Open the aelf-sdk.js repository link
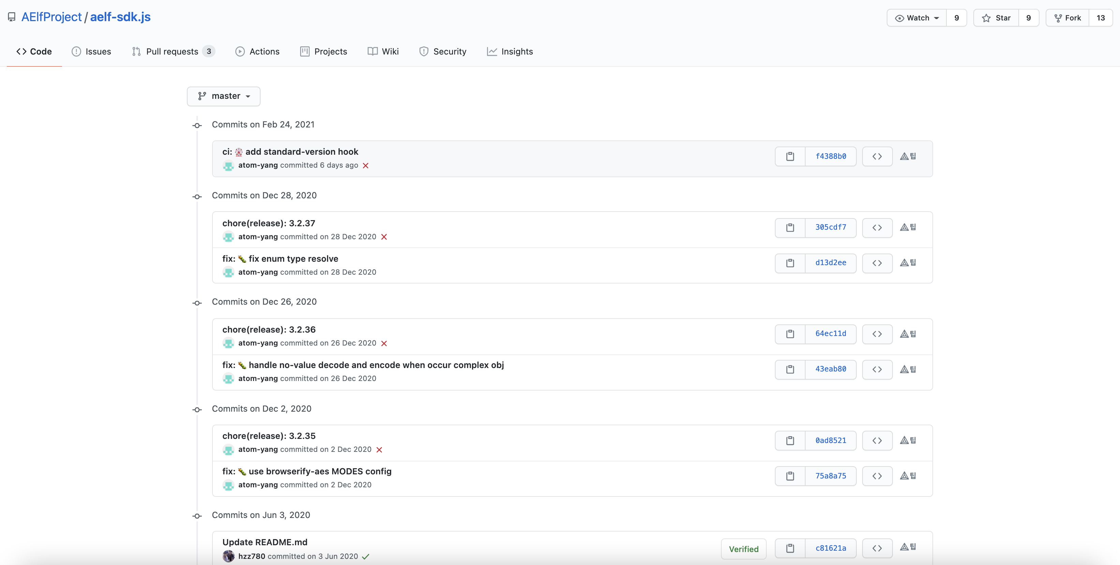 click(x=120, y=17)
